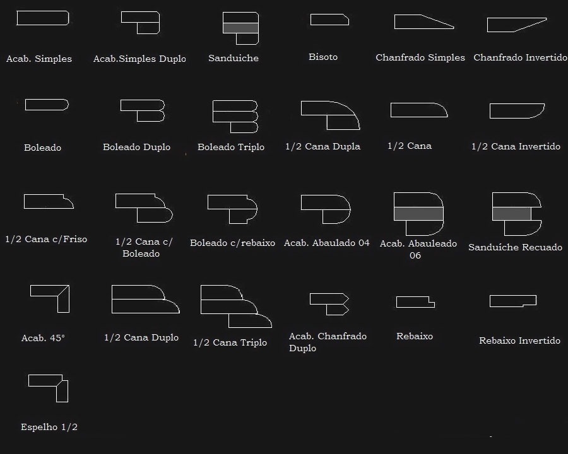Click the 'Acab. Chanfrado Duplo' caption

click(x=328, y=342)
